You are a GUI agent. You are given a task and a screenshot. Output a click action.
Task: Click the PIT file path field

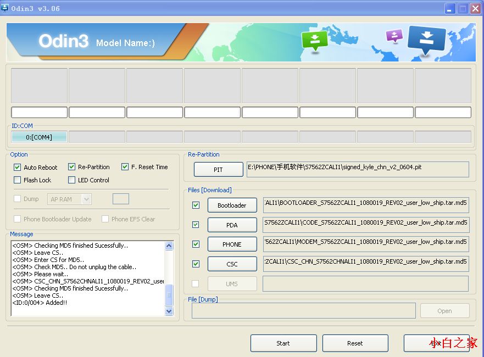point(358,169)
